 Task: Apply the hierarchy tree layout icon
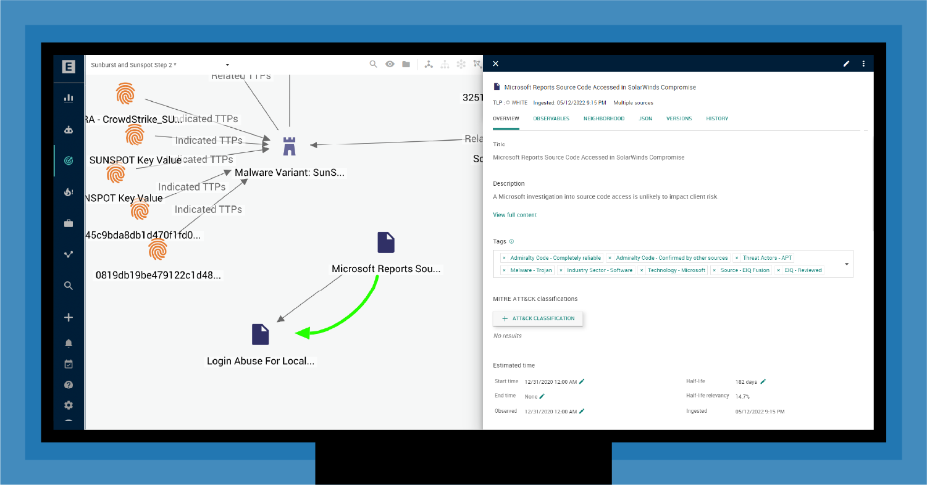(x=445, y=64)
